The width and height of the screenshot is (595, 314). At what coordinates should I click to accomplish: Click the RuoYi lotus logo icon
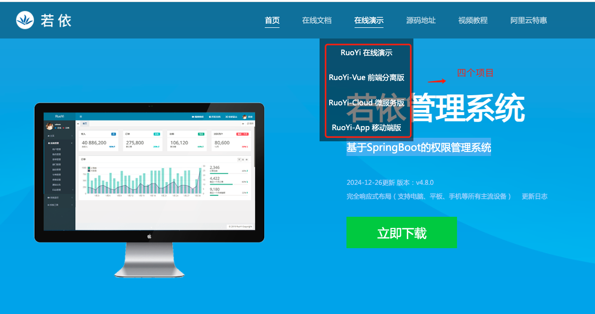25,20
